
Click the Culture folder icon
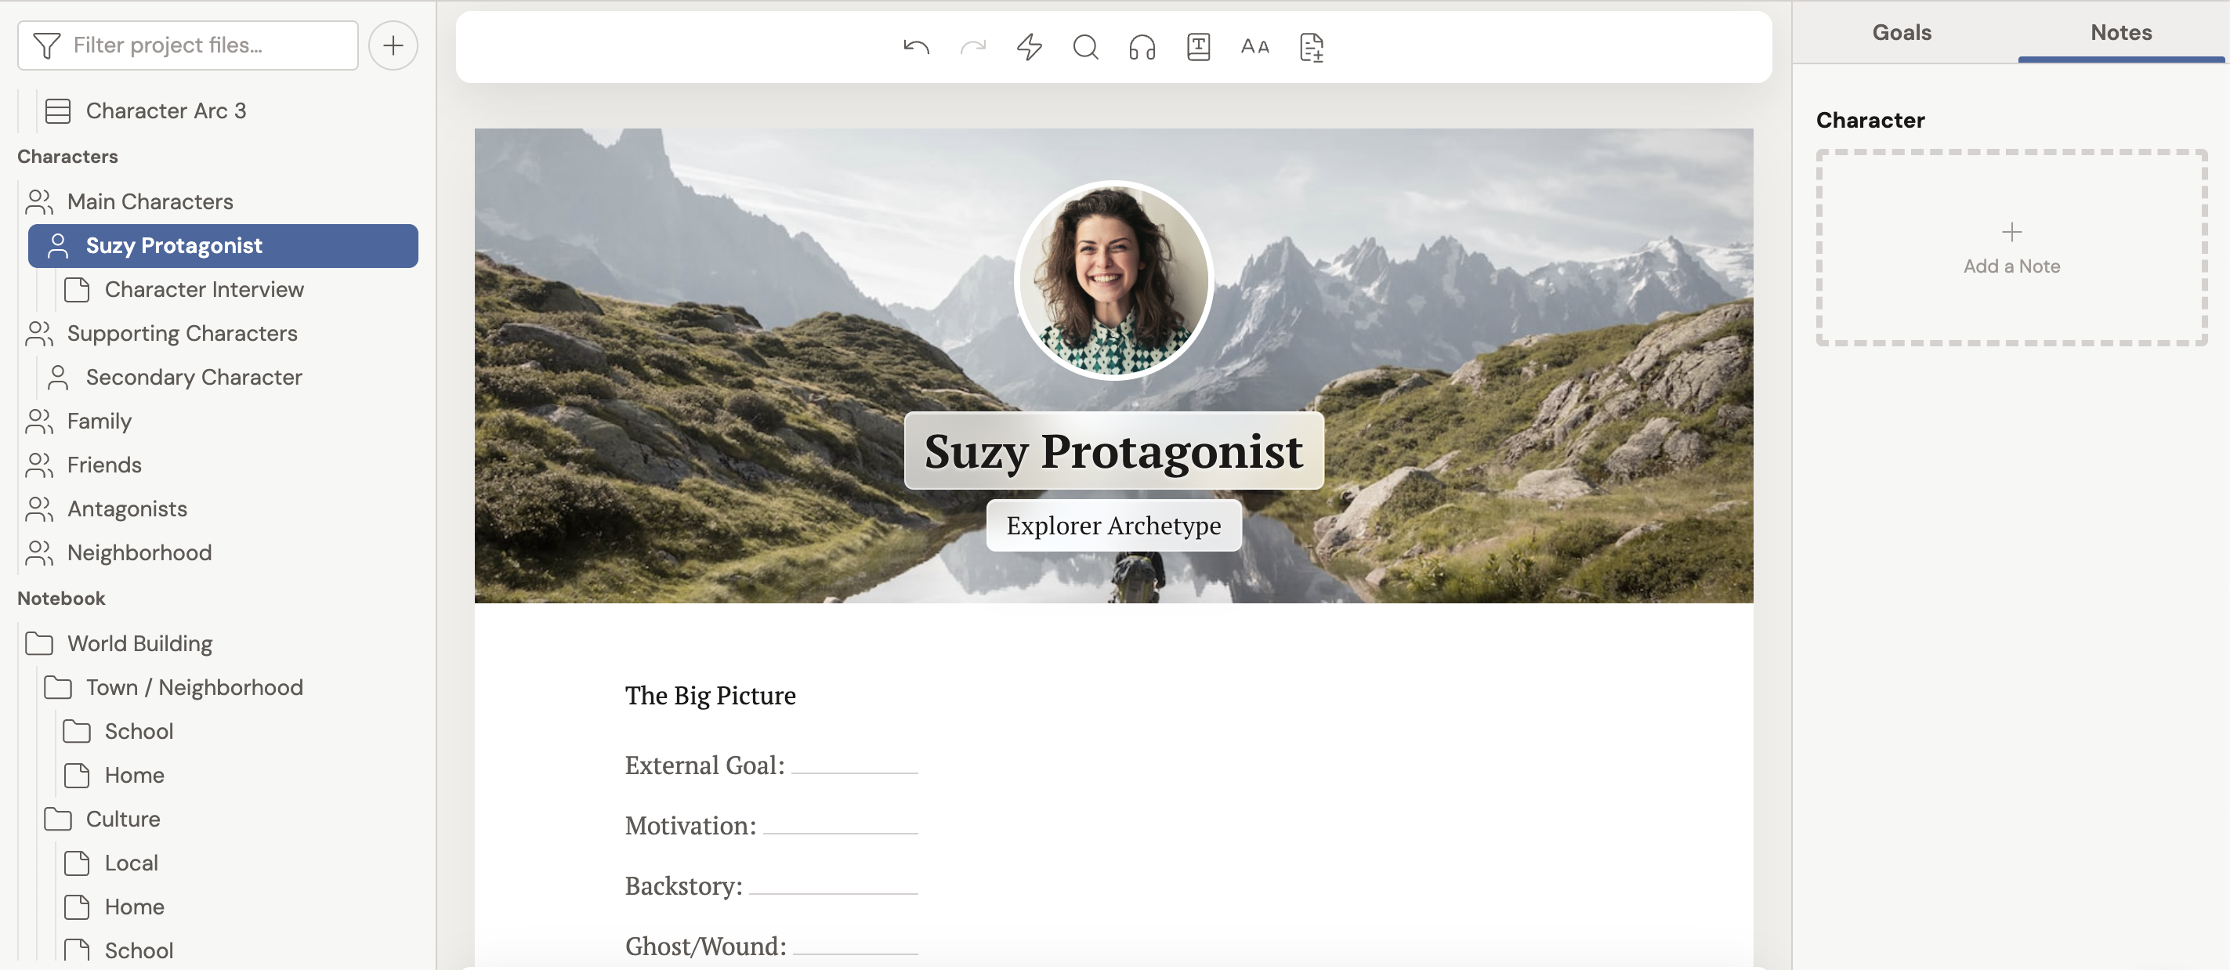(x=58, y=819)
